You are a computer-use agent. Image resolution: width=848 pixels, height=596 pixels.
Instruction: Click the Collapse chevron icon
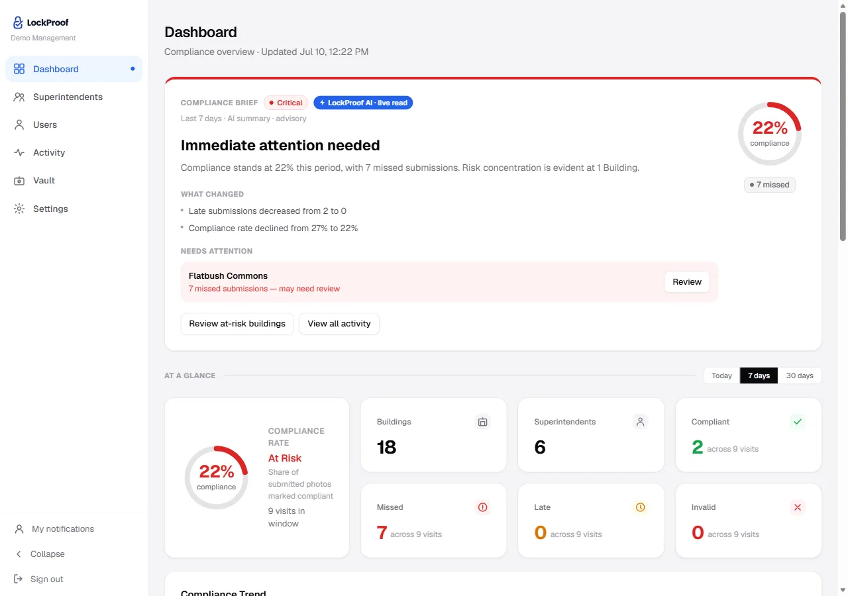pyautogui.click(x=19, y=554)
